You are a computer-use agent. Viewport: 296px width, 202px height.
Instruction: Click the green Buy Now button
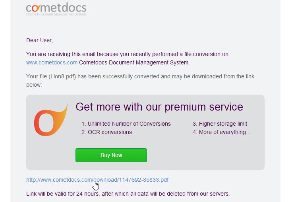pyautogui.click(x=111, y=155)
